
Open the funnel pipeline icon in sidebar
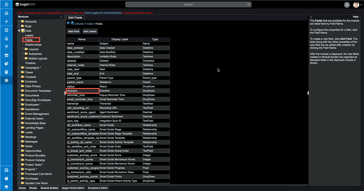[6, 47]
